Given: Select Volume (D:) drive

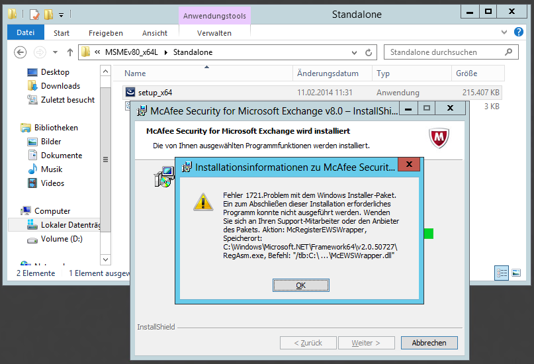Looking at the screenshot, I should tap(62, 239).
